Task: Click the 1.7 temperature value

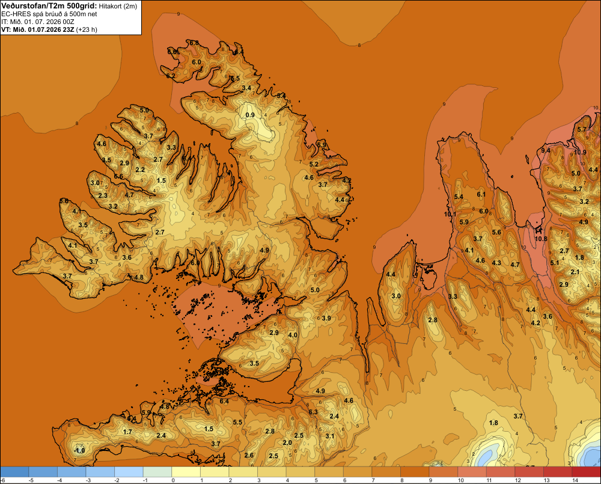Action: click(127, 432)
